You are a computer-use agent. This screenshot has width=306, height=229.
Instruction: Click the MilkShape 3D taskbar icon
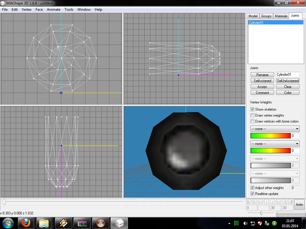pyautogui.click(x=119, y=223)
